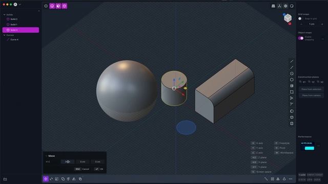
Task: Click the Move Z value field
Action: (98, 162)
